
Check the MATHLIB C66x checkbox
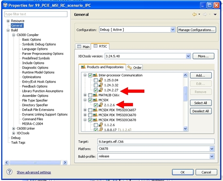[x=90, y=95]
